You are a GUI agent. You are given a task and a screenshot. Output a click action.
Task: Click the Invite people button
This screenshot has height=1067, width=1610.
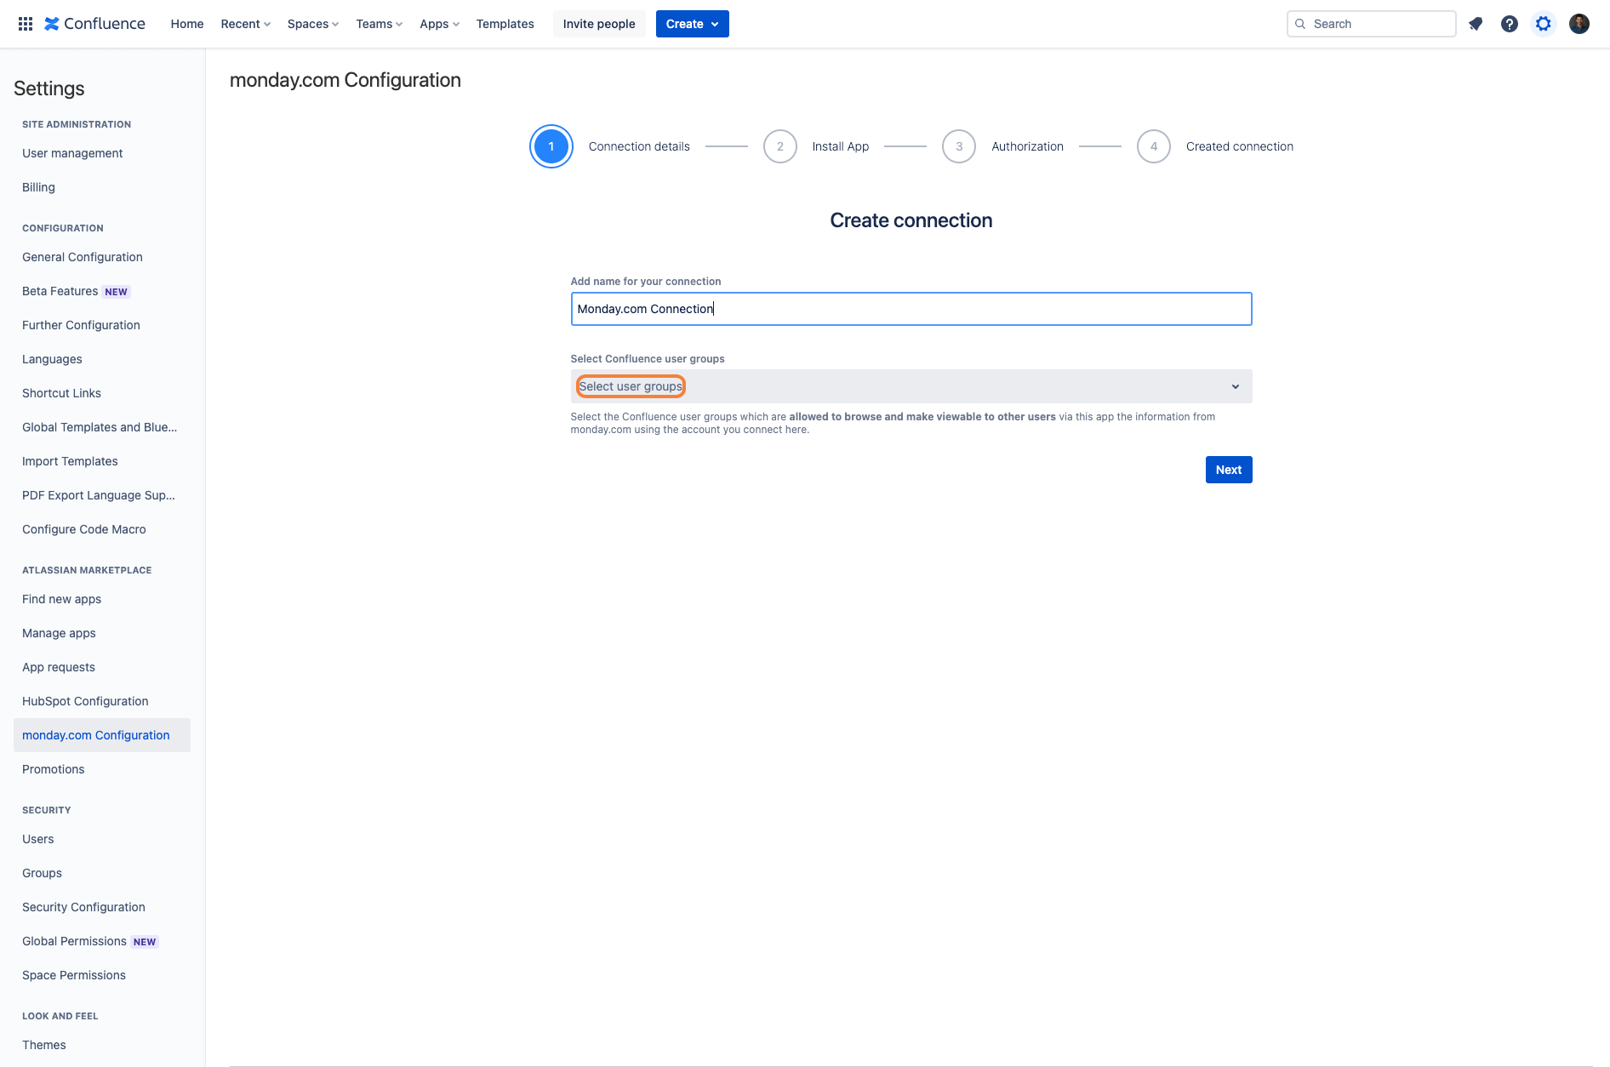coord(599,24)
